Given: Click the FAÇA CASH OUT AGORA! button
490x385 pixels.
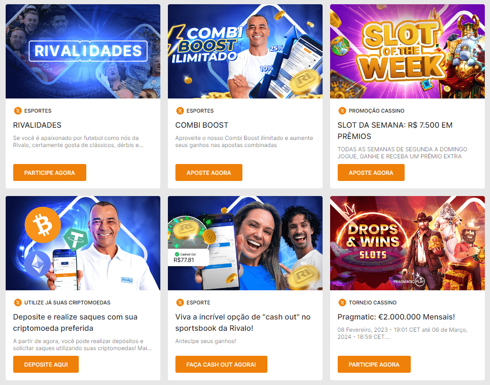Looking at the screenshot, I should coord(221,364).
